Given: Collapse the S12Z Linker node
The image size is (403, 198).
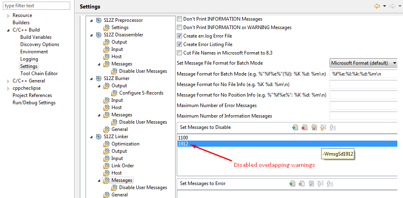Looking at the screenshot, I should (x=92, y=137).
